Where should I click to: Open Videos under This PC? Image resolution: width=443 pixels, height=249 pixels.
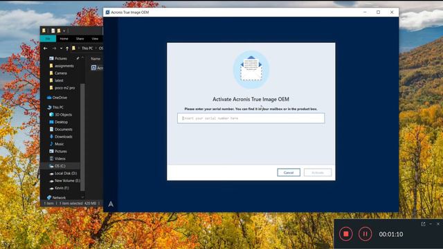[x=60, y=158]
